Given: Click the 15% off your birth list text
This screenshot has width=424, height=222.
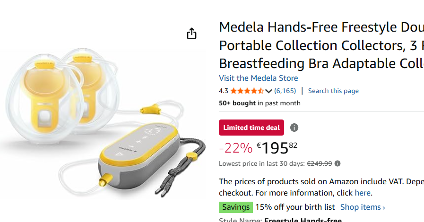Looking at the screenshot, I should [x=295, y=207].
